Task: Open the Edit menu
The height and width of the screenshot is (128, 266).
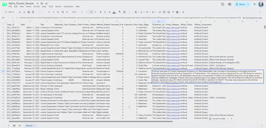Action: (x=16, y=7)
